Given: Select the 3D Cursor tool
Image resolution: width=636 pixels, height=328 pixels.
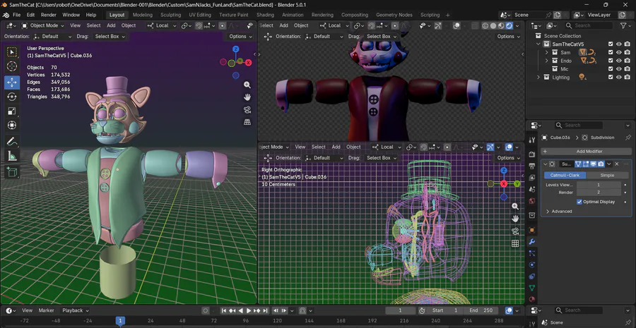Looking at the screenshot, I should point(12,66).
